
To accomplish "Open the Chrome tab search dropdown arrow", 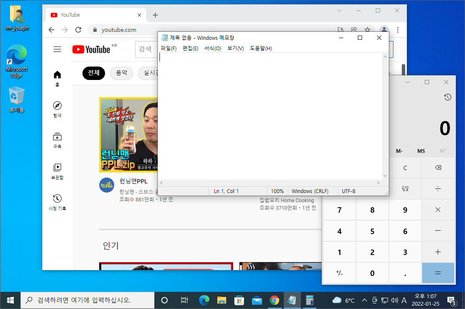I will [339, 10].
